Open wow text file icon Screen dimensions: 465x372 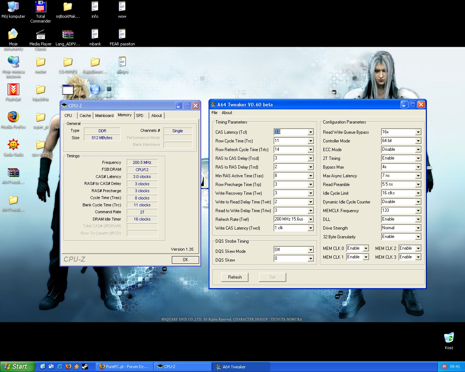click(x=122, y=10)
